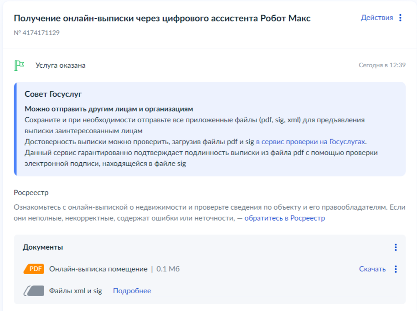Open Подробнее for xml and sig files
Image resolution: width=417 pixels, height=311 pixels.
(x=132, y=291)
